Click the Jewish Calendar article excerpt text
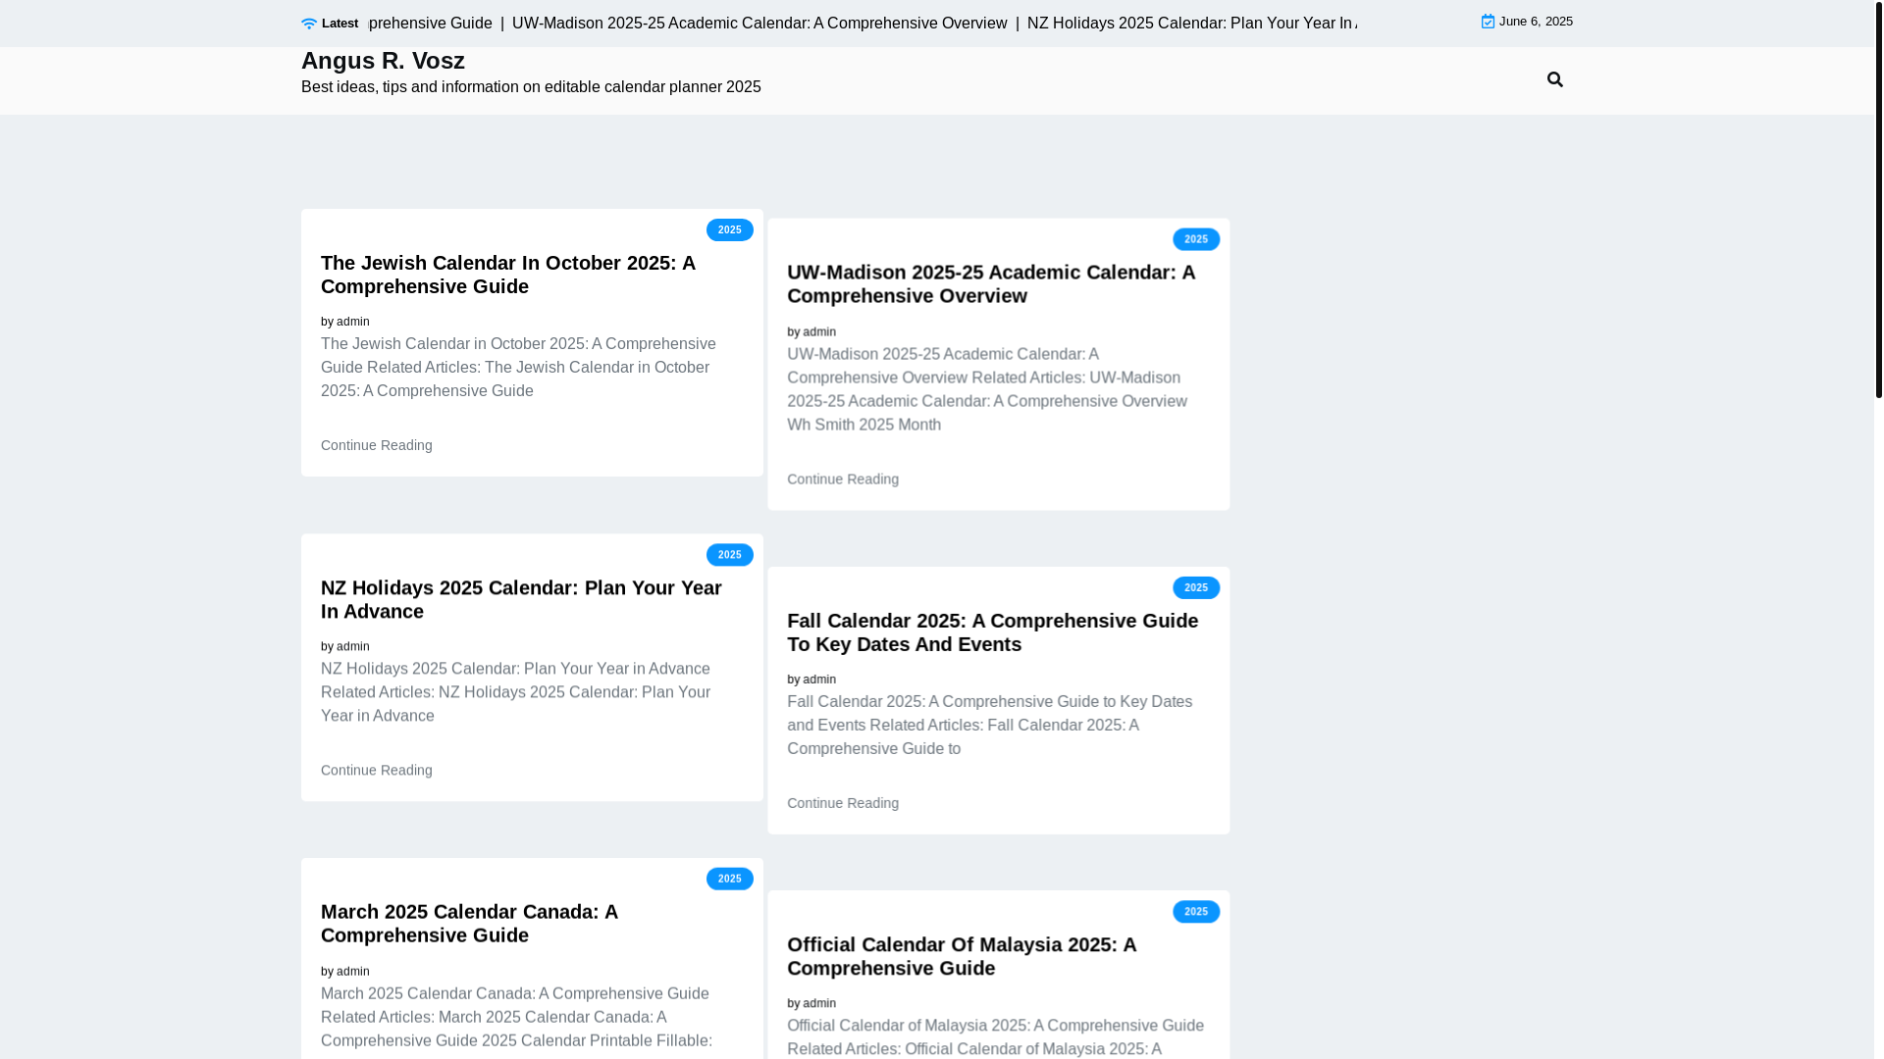 518,368
